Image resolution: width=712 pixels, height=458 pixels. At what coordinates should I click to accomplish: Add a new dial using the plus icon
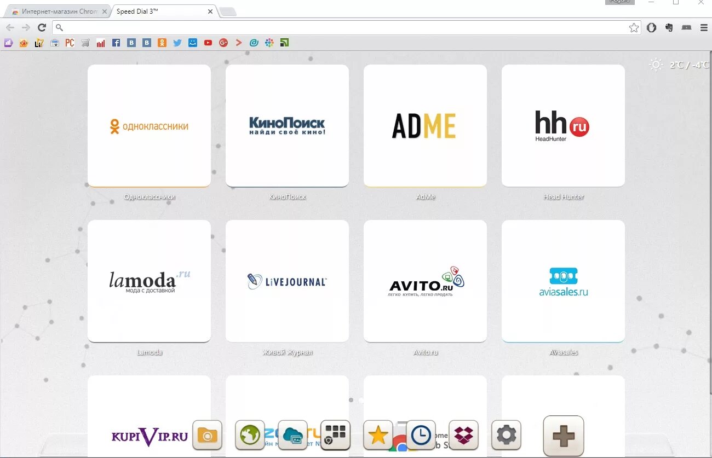[x=564, y=436]
